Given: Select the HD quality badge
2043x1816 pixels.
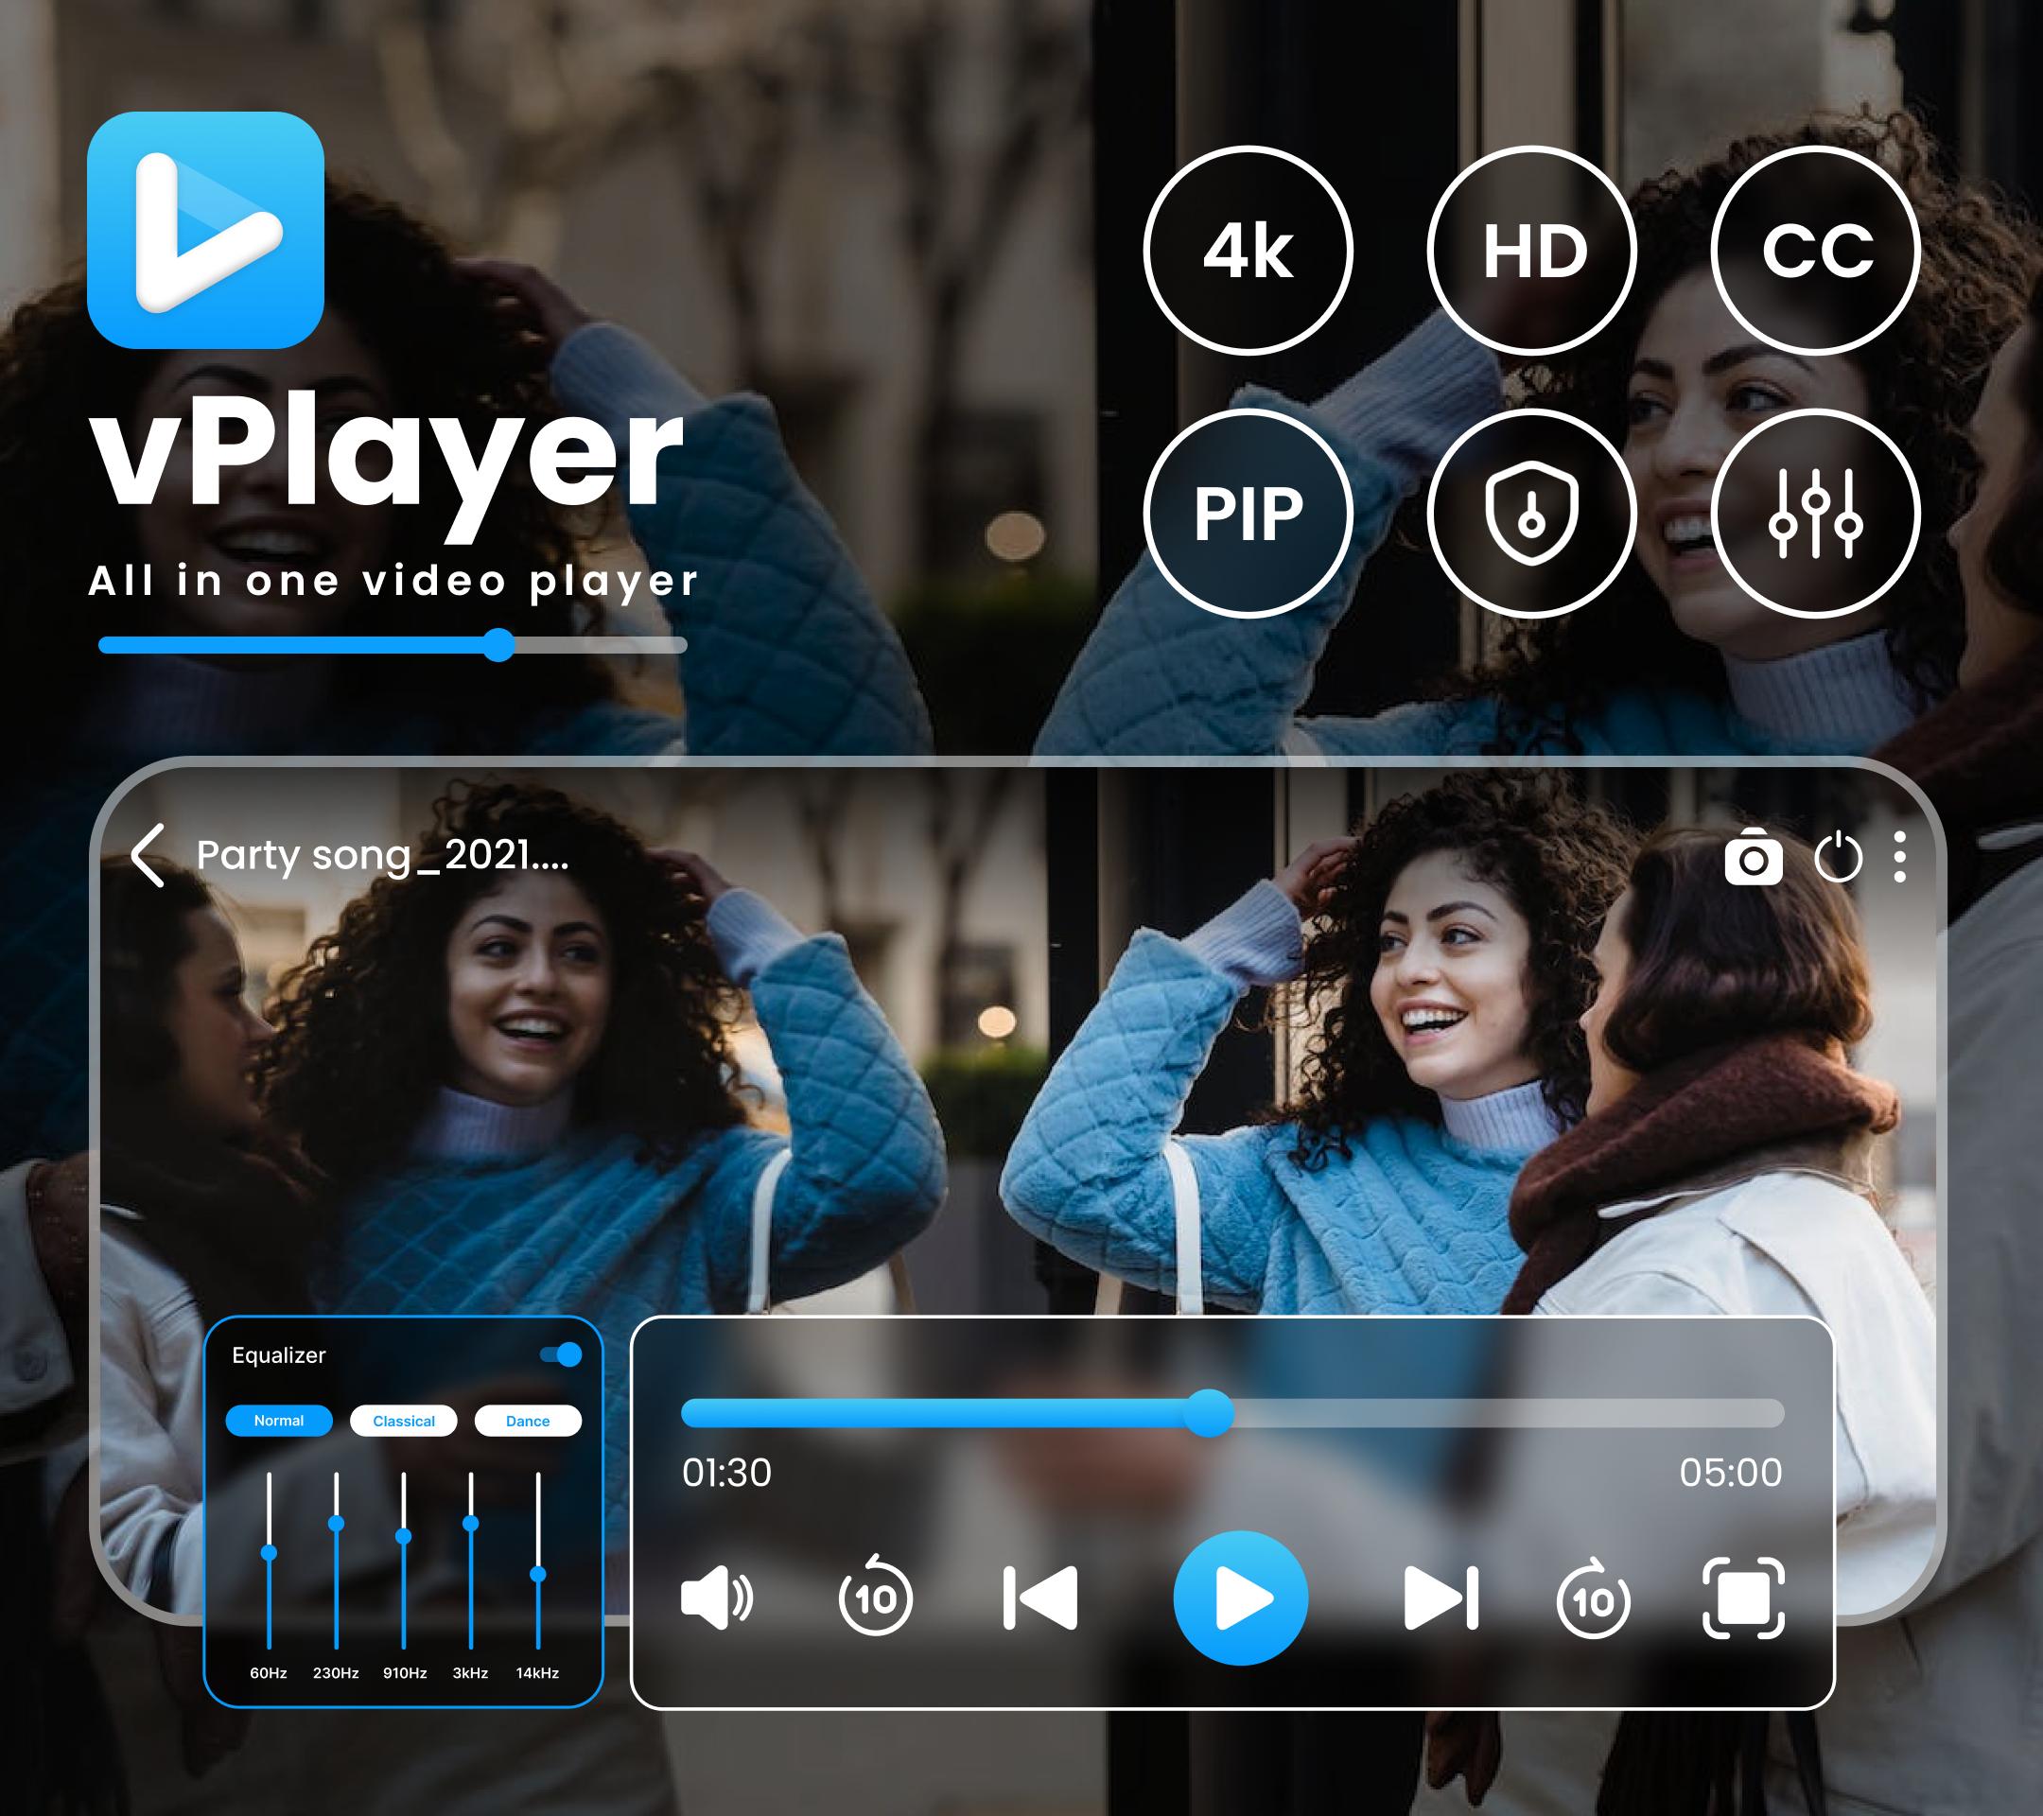Looking at the screenshot, I should coord(1532,251).
